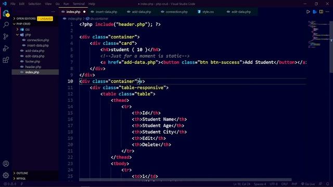This screenshot has width=333, height=187.
Task: Click the code minimap preview
Action: point(318,34)
